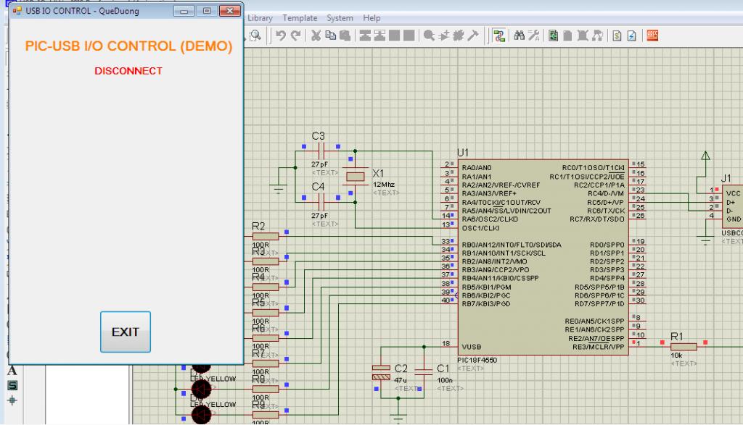Select the 2D symbol 'S' tool
This screenshot has height=425, width=743.
click(x=12, y=385)
